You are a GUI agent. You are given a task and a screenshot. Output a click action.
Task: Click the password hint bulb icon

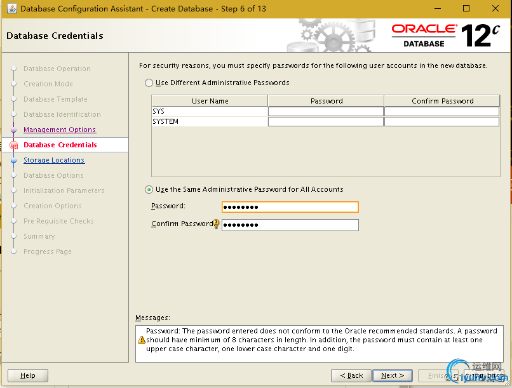(216, 224)
